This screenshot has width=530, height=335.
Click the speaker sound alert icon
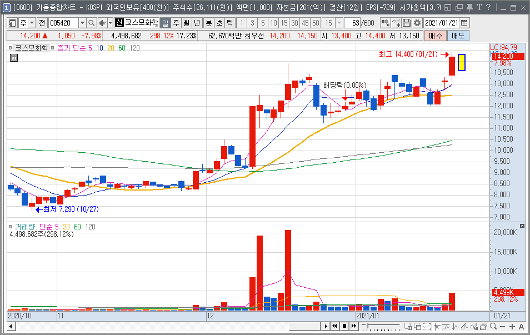(102, 23)
